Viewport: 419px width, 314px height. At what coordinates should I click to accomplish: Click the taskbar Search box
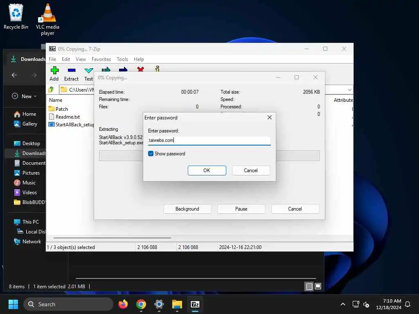pyautogui.click(x=68, y=304)
